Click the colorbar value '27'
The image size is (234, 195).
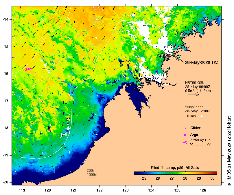click(x=172, y=178)
